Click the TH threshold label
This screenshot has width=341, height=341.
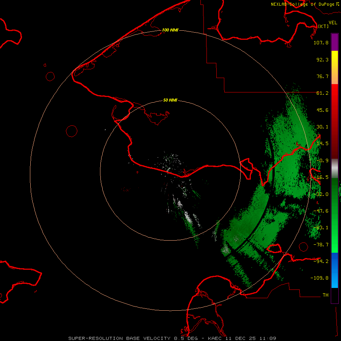325,295
